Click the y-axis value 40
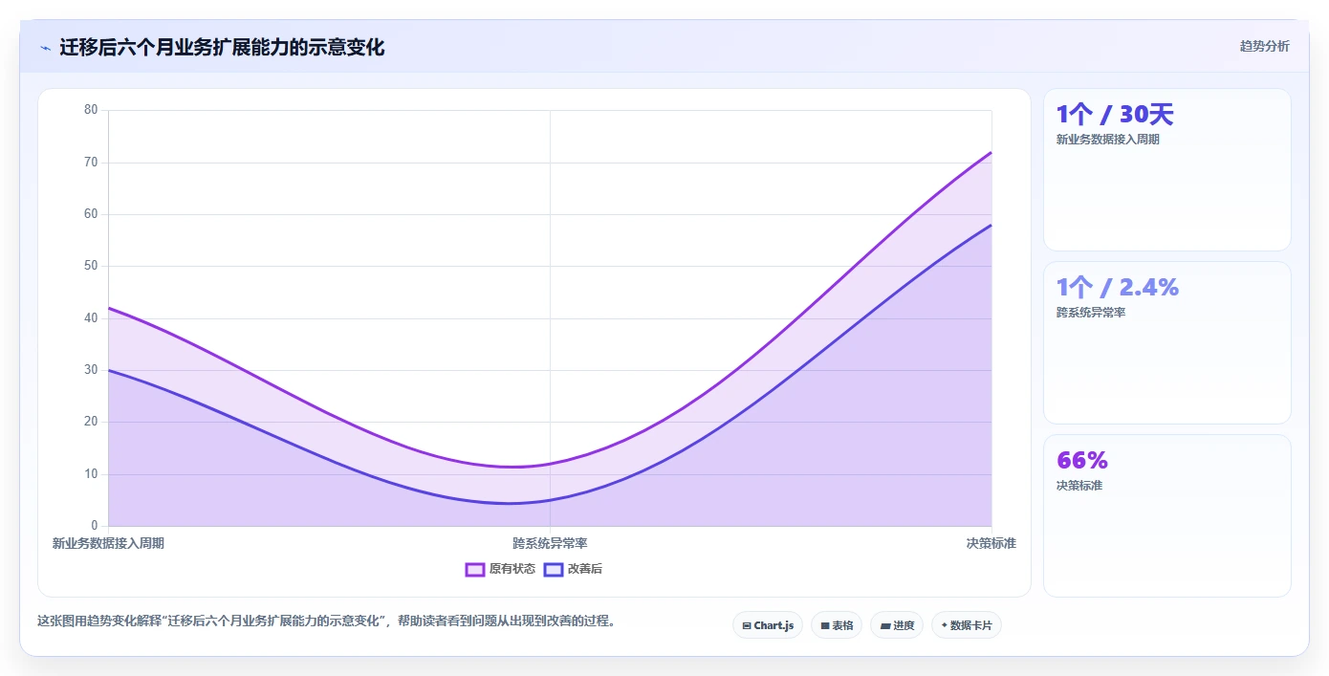1329x676 pixels. (91, 317)
